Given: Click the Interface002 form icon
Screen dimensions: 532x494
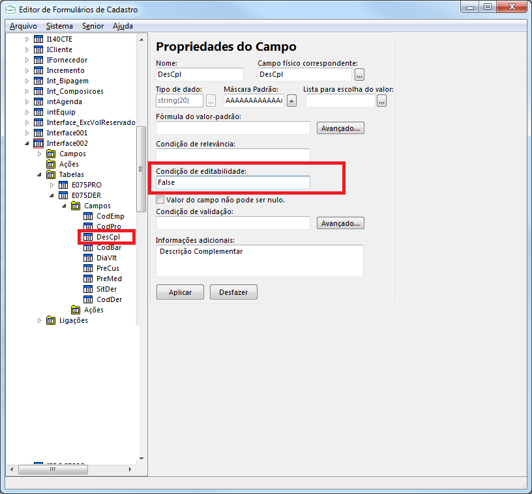Looking at the screenshot, I should click(38, 143).
